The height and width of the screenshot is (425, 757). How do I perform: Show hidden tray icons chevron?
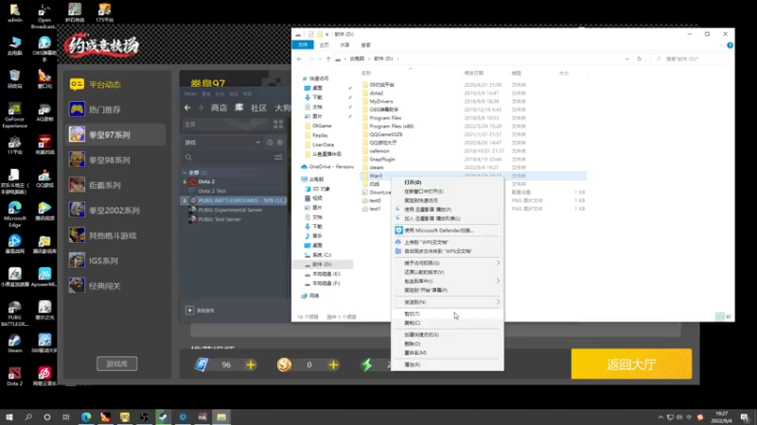coord(660,416)
